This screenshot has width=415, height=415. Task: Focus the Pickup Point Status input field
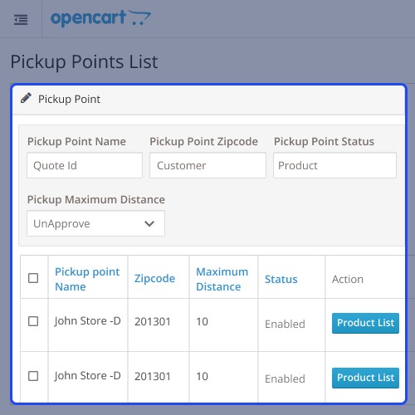[x=334, y=165]
